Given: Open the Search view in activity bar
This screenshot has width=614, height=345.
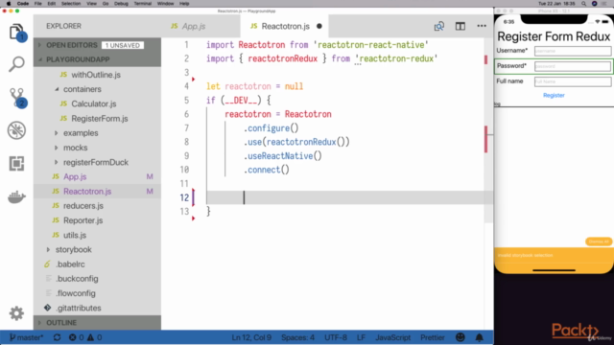Looking at the screenshot, I should [x=16, y=64].
